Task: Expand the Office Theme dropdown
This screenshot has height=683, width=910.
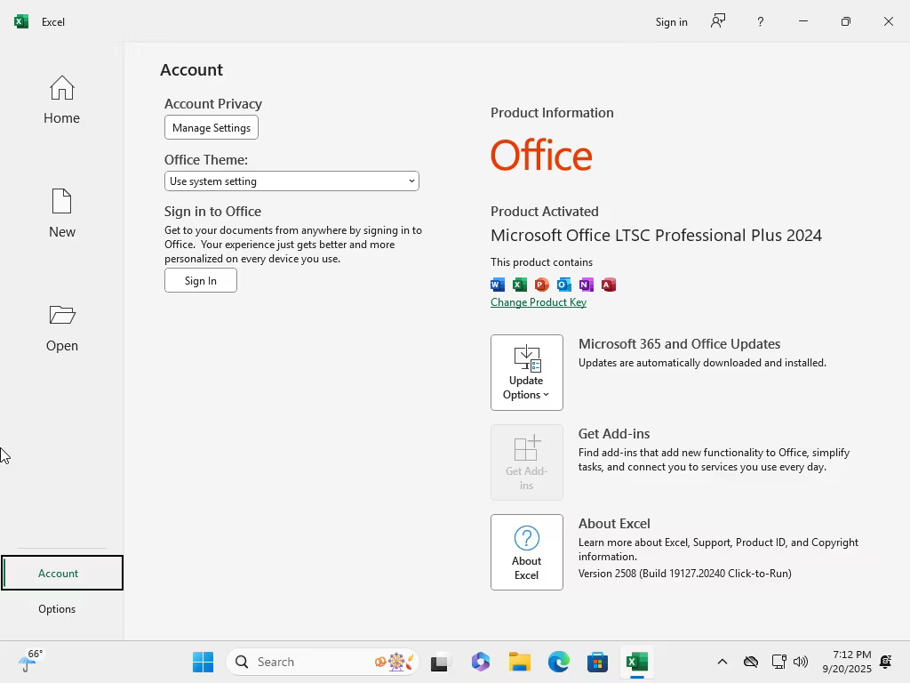Action: [291, 181]
